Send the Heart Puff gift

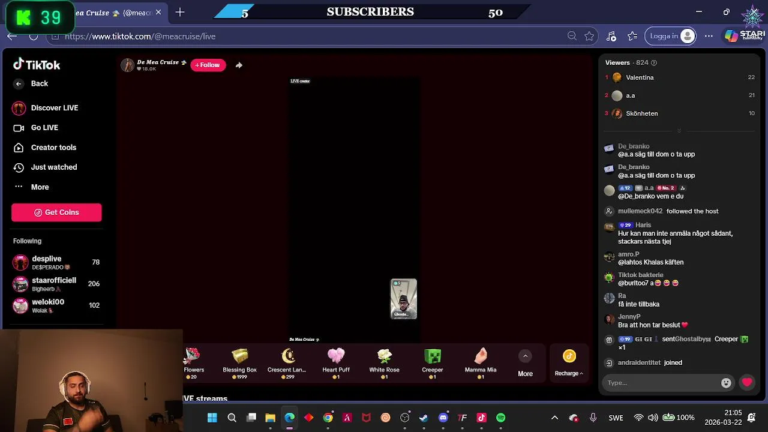pos(336,363)
